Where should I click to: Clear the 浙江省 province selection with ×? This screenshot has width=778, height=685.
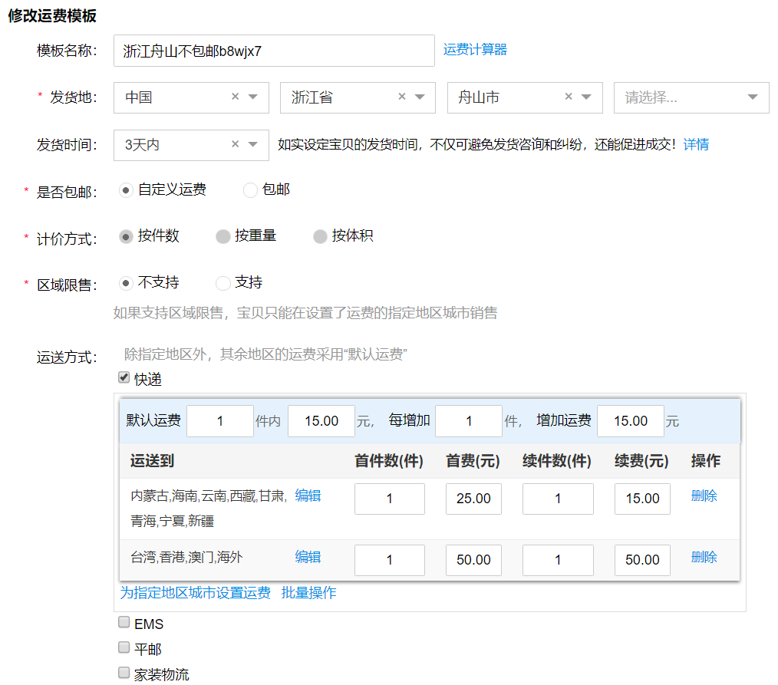coord(402,97)
